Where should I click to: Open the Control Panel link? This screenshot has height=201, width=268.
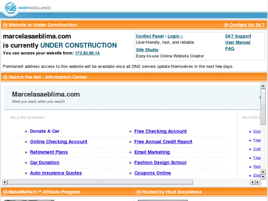[150, 36]
